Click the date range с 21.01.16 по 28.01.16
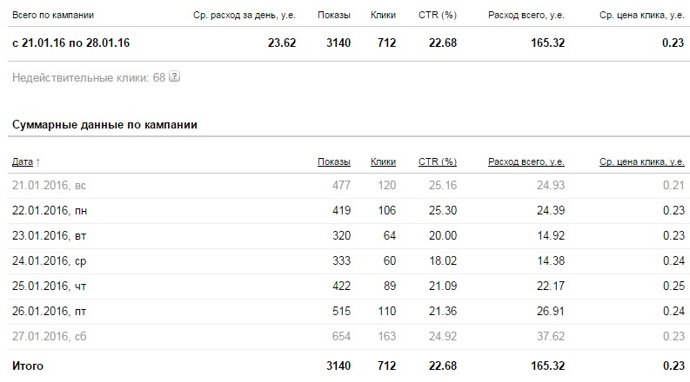Screen dimensions: 690x382 point(70,43)
